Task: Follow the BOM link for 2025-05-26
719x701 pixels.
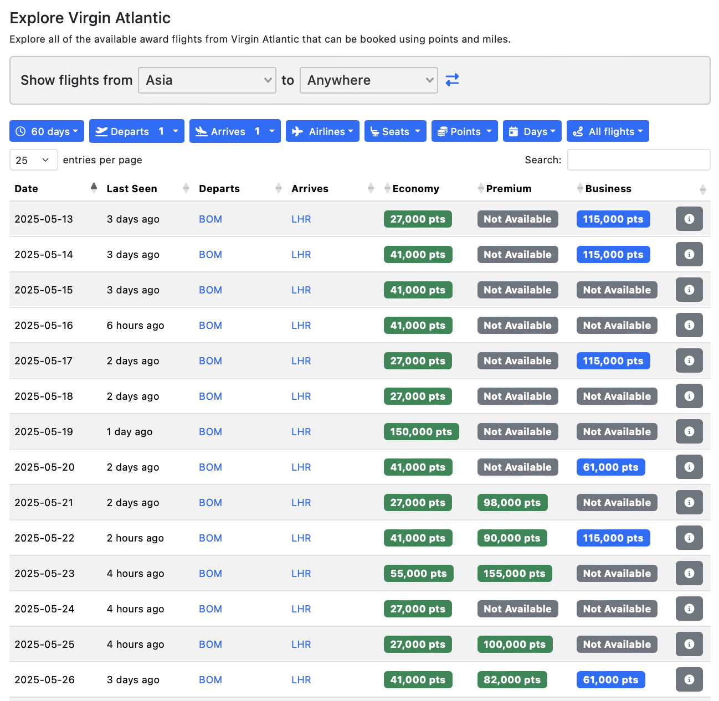Action: coord(210,679)
